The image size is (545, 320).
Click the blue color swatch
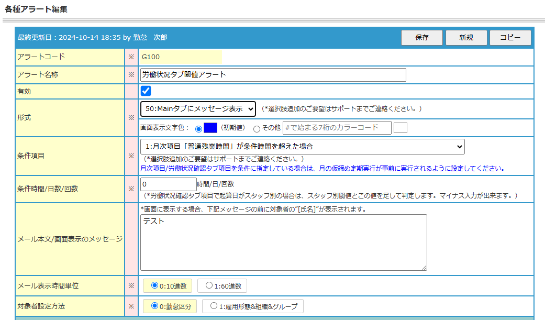[210, 128]
